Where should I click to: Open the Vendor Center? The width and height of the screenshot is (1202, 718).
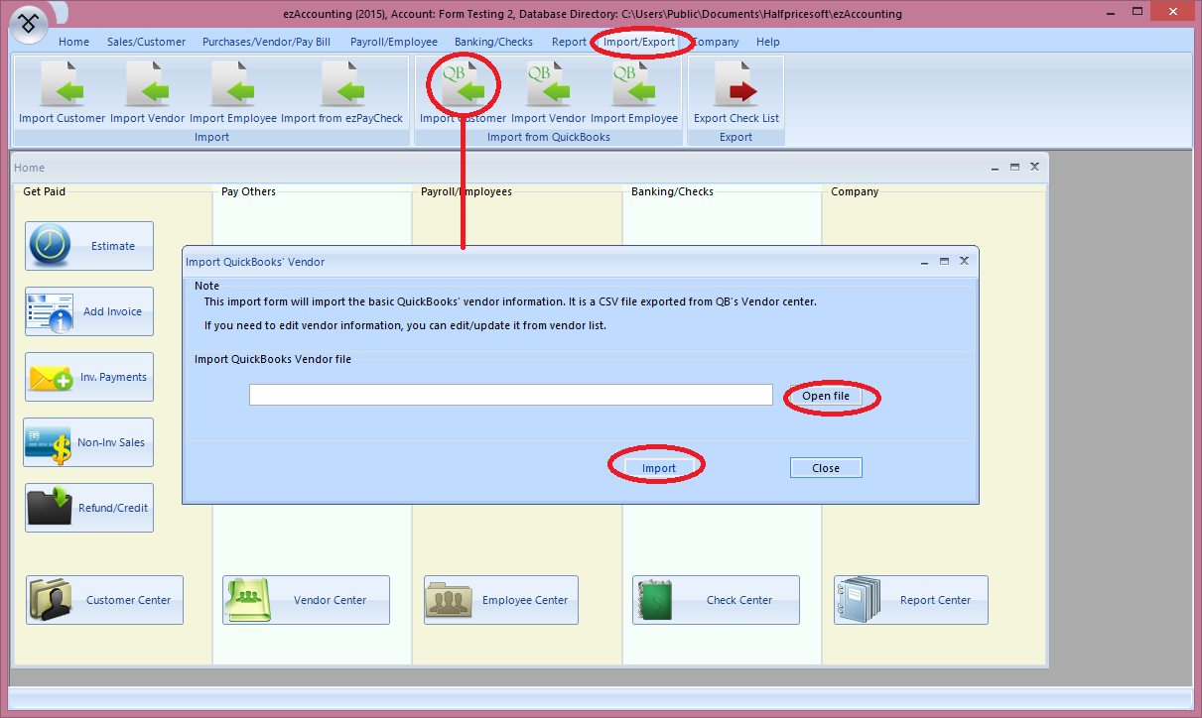tap(305, 600)
